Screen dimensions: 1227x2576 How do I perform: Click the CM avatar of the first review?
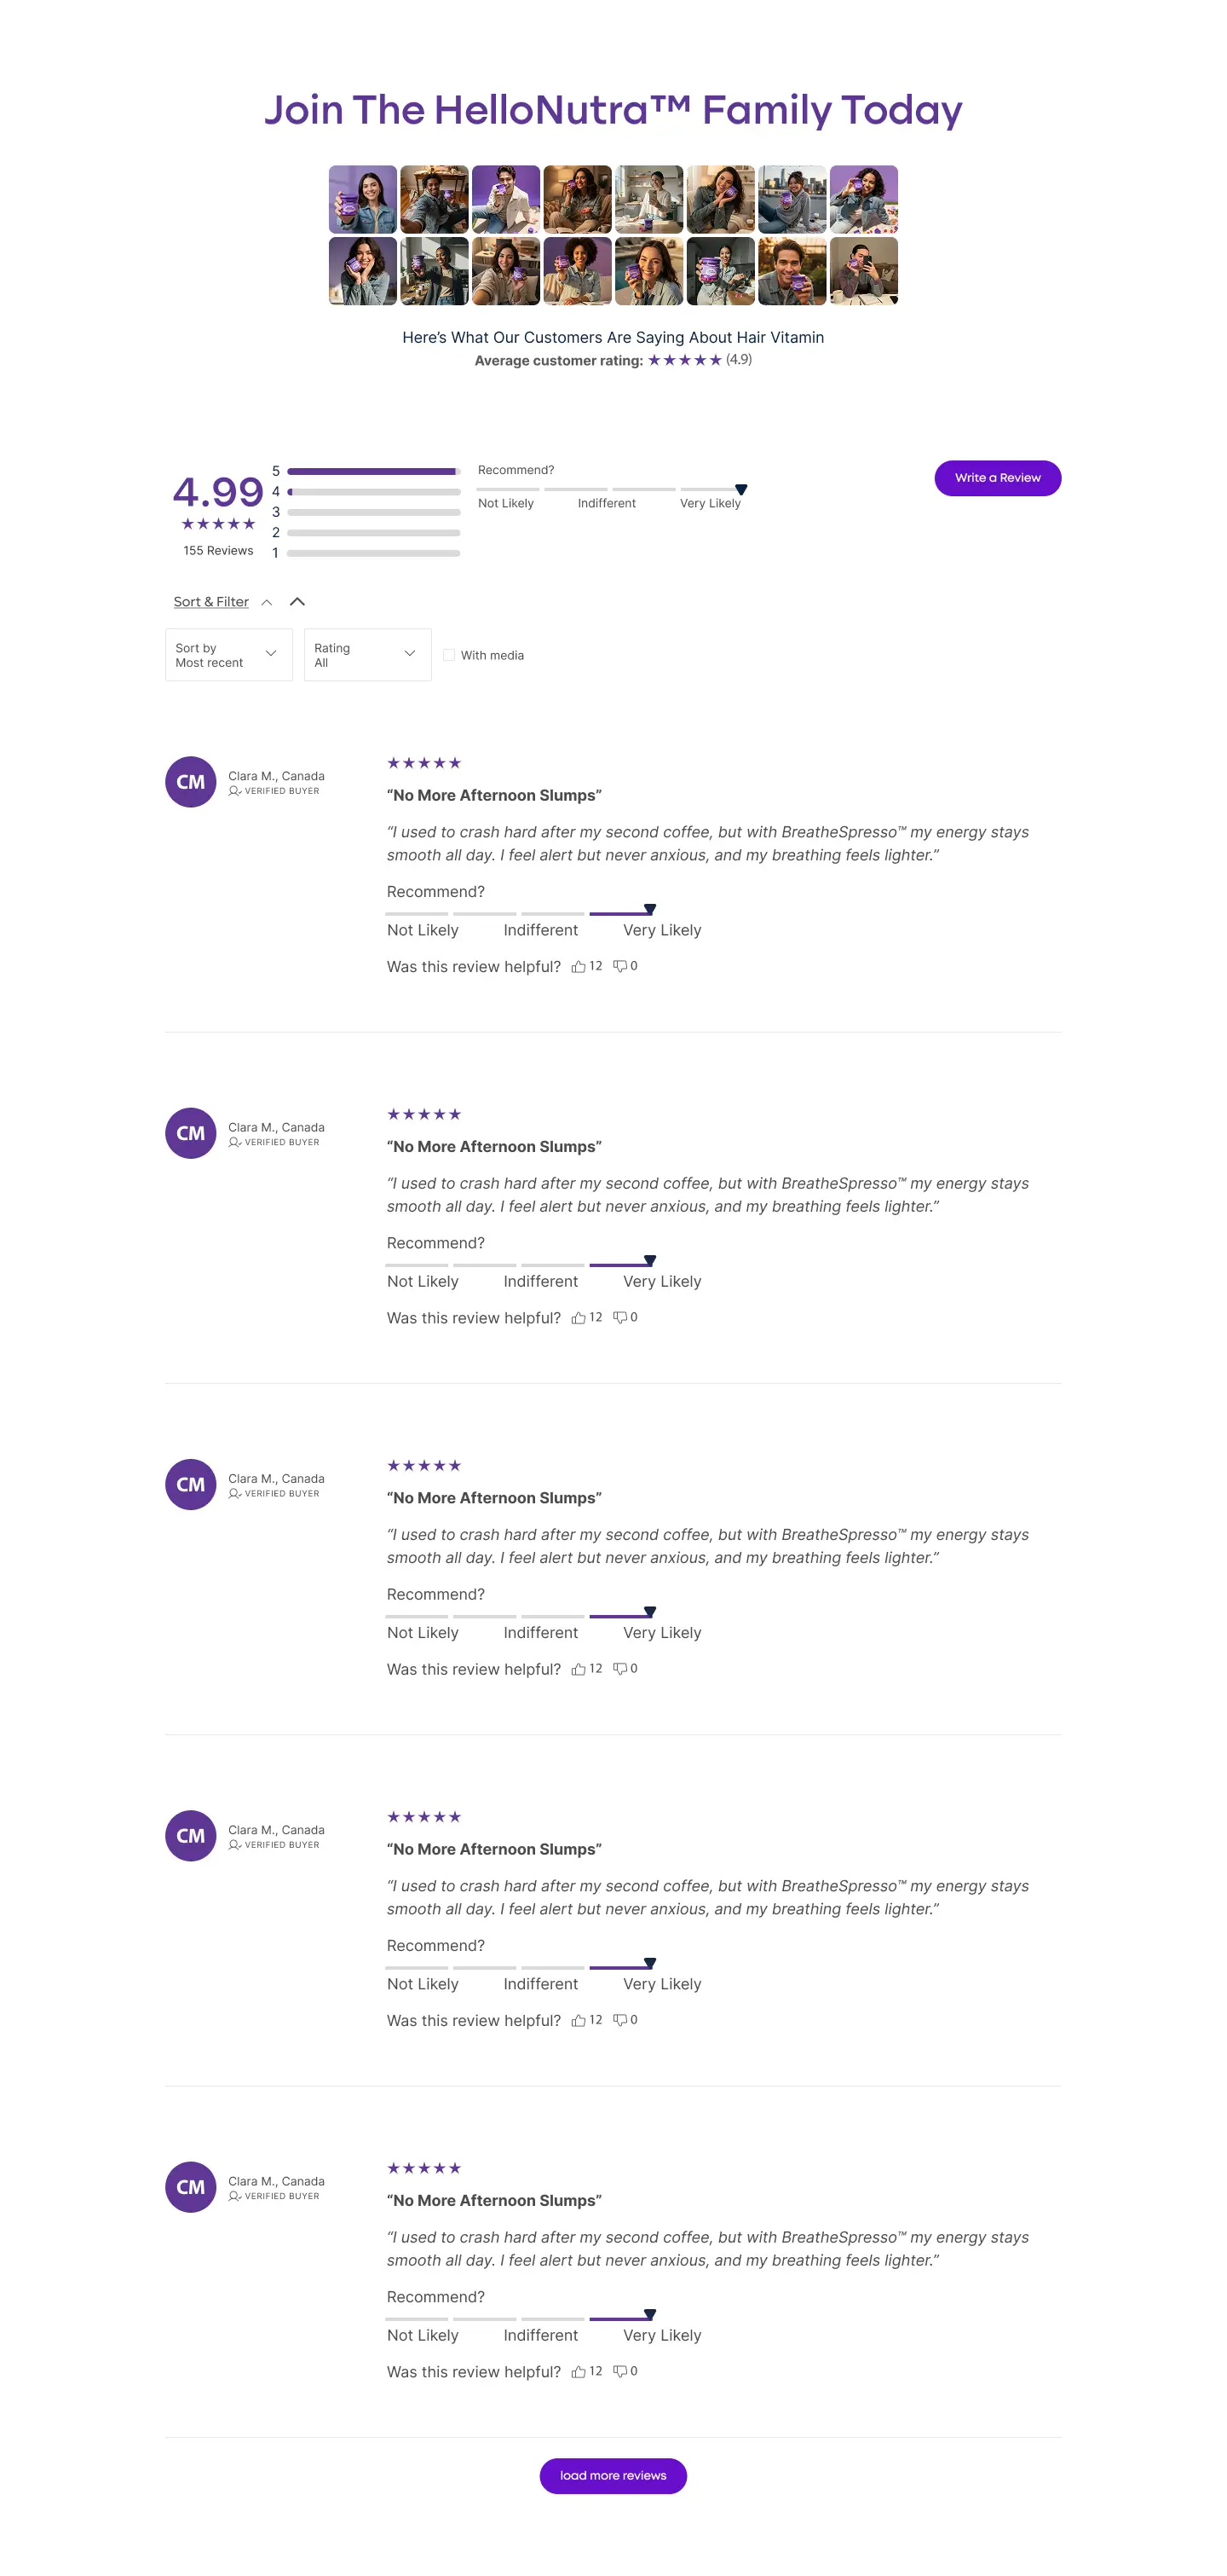click(x=190, y=782)
